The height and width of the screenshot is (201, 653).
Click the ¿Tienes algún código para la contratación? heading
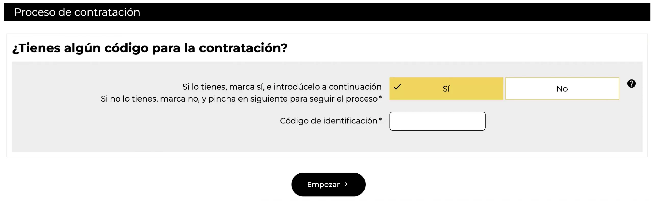(150, 48)
